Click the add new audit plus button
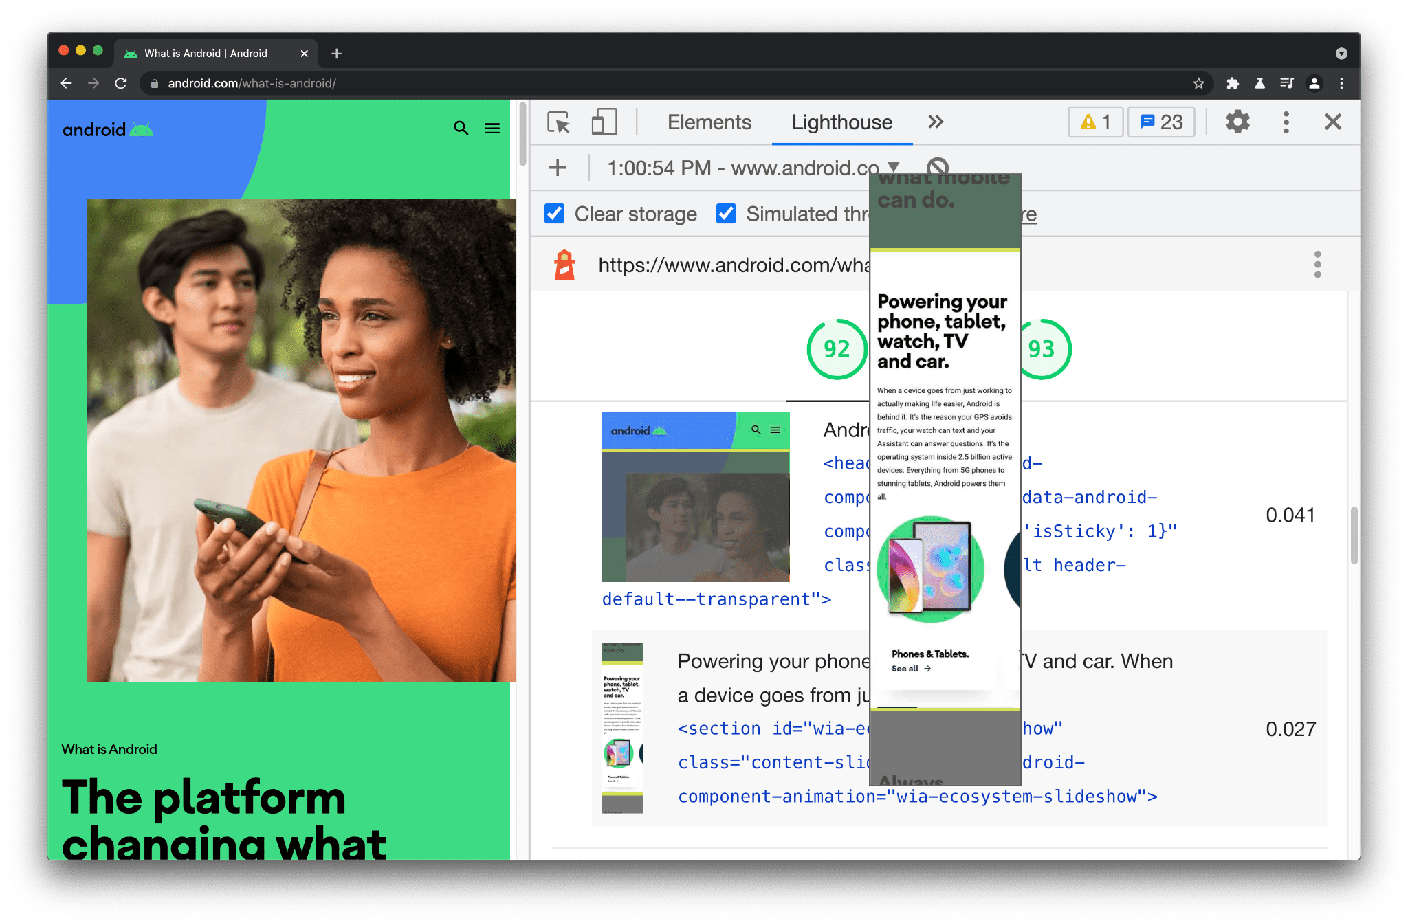This screenshot has height=923, width=1408. click(x=558, y=168)
